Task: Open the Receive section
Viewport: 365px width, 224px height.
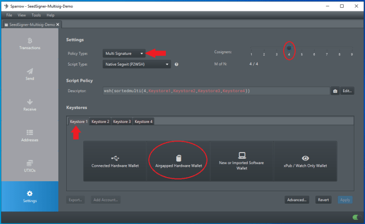Action: coord(30,105)
